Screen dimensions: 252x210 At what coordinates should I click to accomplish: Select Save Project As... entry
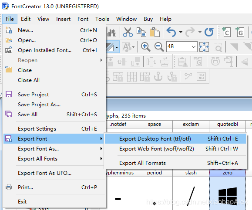[x=54, y=104]
